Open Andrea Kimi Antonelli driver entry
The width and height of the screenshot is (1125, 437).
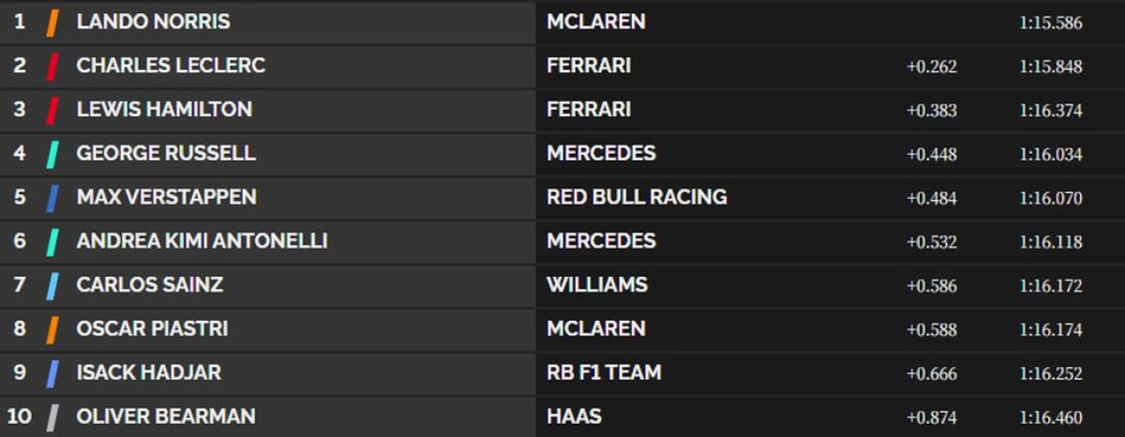coord(202,241)
